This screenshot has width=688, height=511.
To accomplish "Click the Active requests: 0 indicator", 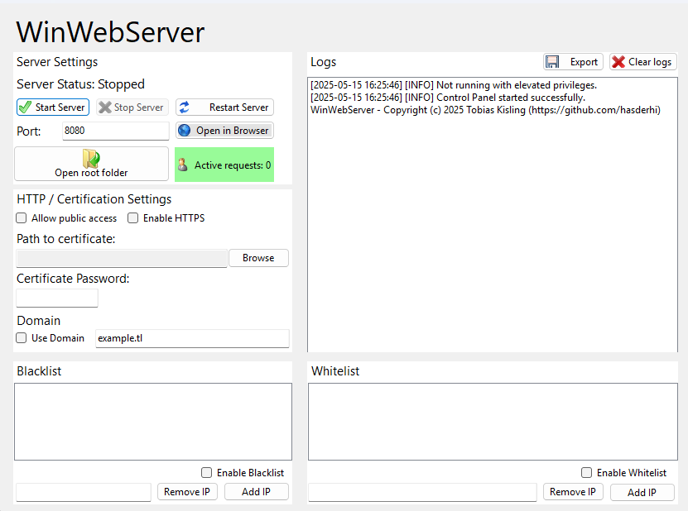I will [224, 165].
